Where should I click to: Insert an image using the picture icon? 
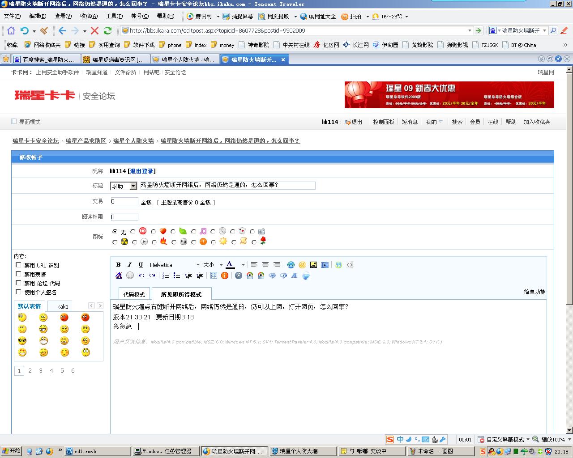pos(313,265)
